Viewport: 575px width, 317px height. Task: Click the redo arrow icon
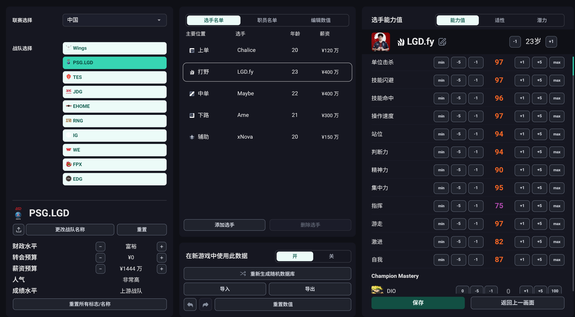tap(205, 304)
